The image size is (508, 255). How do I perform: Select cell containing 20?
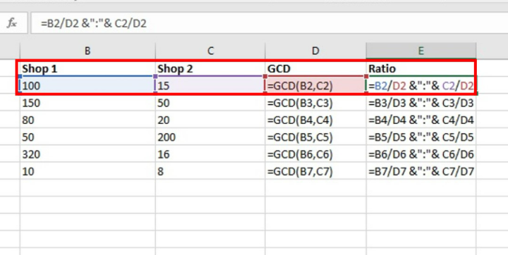point(210,120)
